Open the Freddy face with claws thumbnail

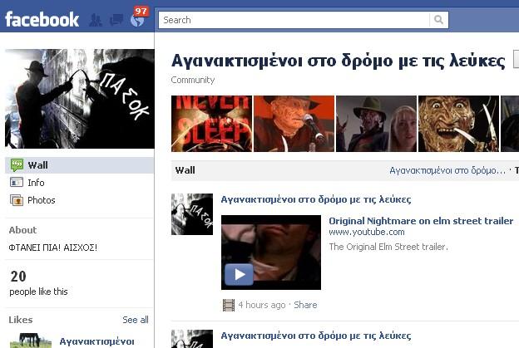pyautogui.click(x=459, y=124)
